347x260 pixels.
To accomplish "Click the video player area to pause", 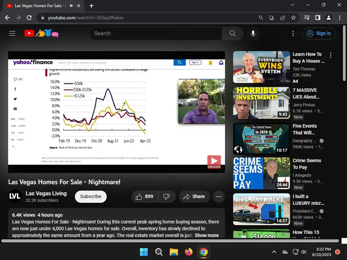I will [x=117, y=112].
